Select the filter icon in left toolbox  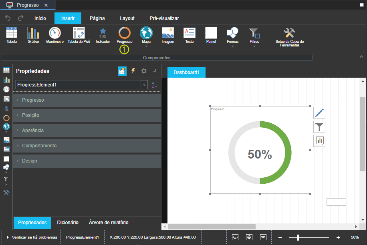point(6,179)
